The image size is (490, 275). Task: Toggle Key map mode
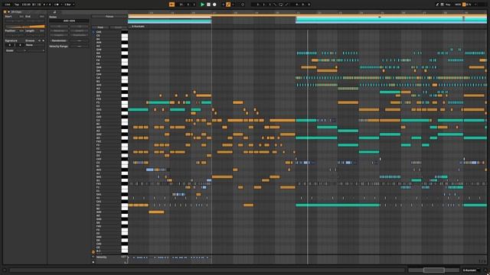(x=448, y=5)
